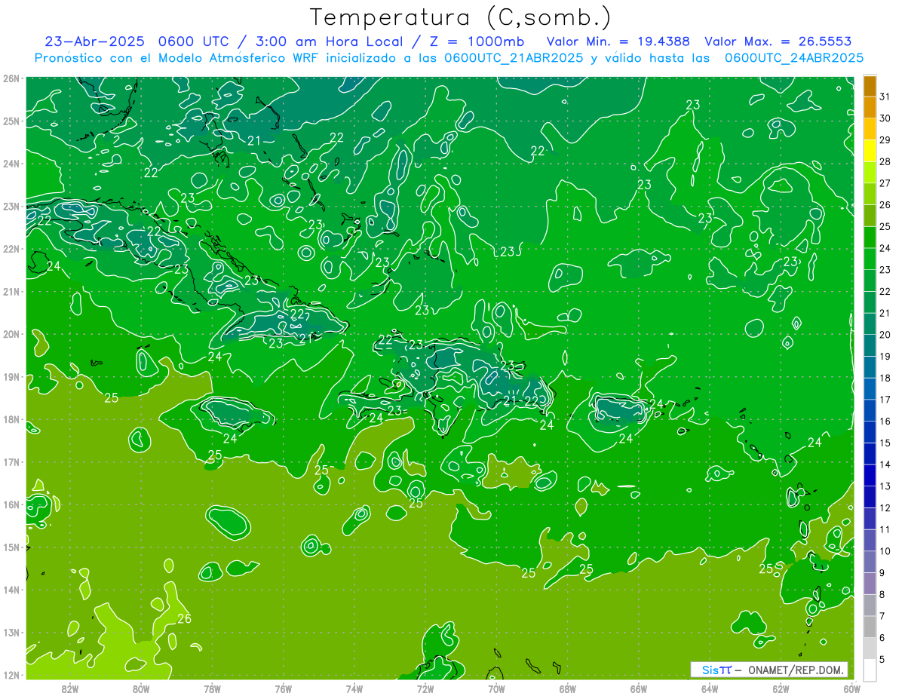Click the "13N" latitude axis label
The height and width of the screenshot is (699, 905).
pos(11,633)
